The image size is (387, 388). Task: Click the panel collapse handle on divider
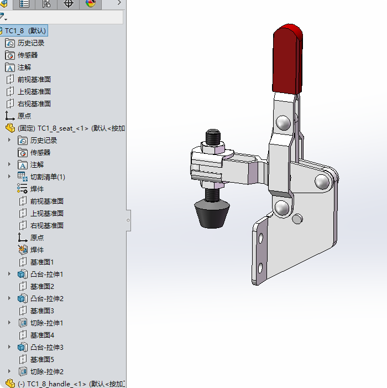(x=128, y=220)
